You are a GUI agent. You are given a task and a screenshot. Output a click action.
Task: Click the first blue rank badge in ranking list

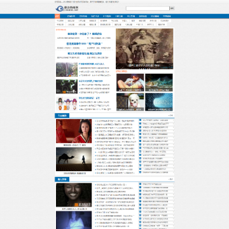[140, 120]
